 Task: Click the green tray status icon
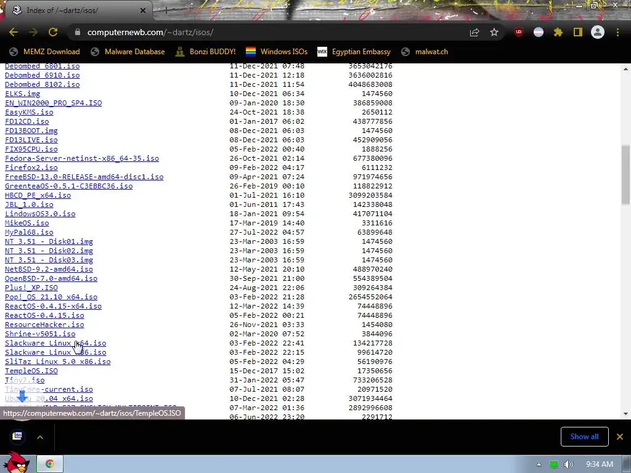click(x=554, y=464)
